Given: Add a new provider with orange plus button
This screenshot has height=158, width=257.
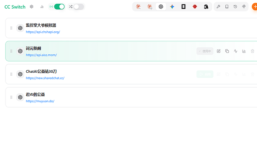Looking at the screenshot, I should [x=254, y=7].
